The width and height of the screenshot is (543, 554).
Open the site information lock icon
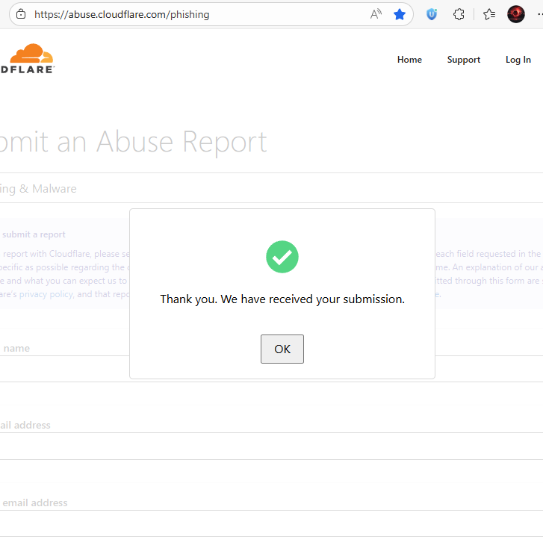(x=21, y=14)
